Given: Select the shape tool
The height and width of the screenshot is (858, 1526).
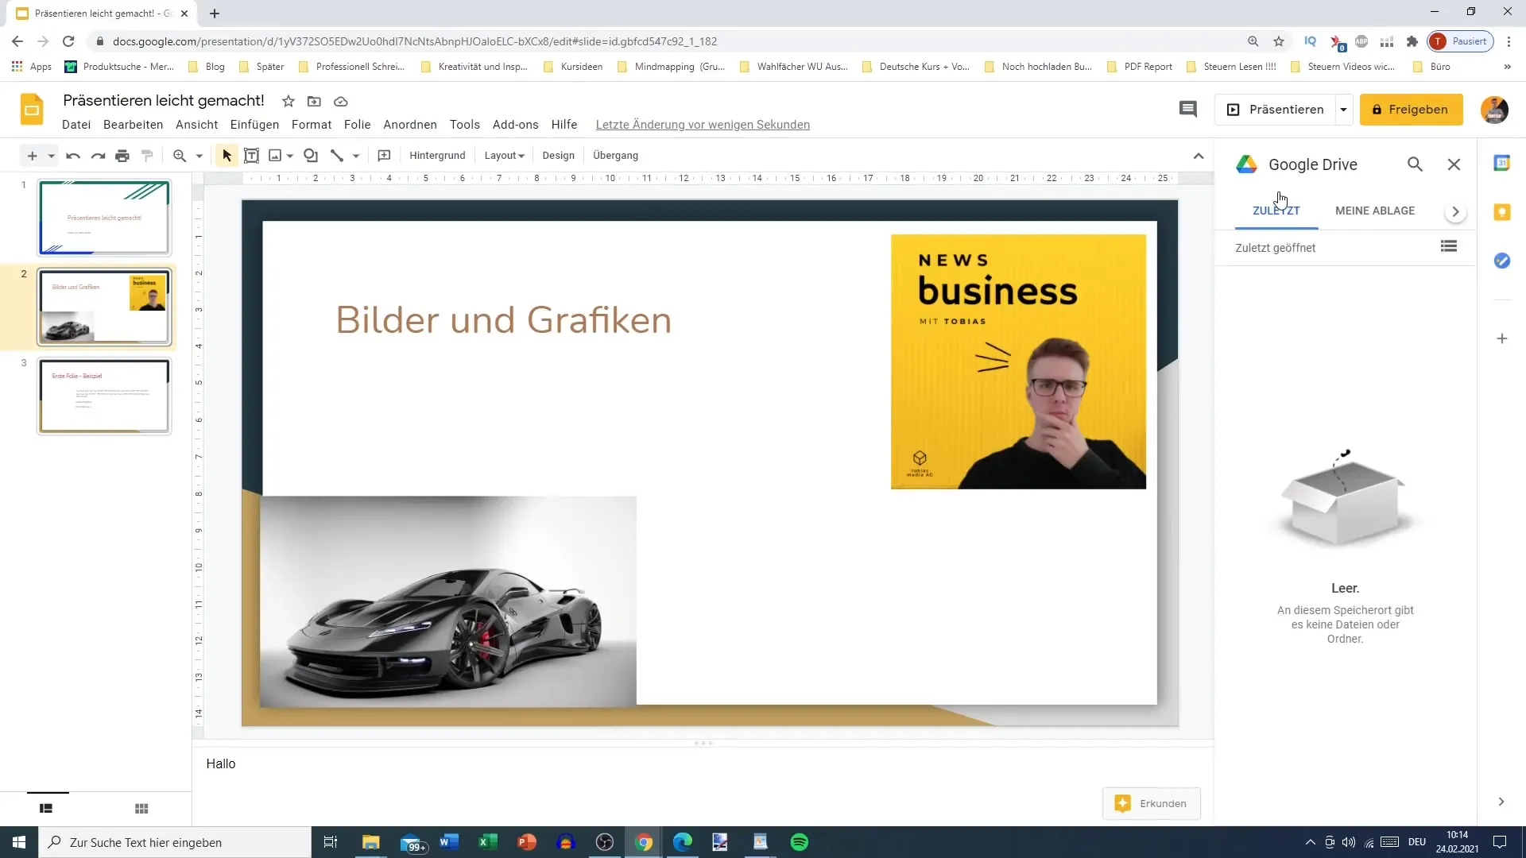Looking at the screenshot, I should click(x=311, y=156).
